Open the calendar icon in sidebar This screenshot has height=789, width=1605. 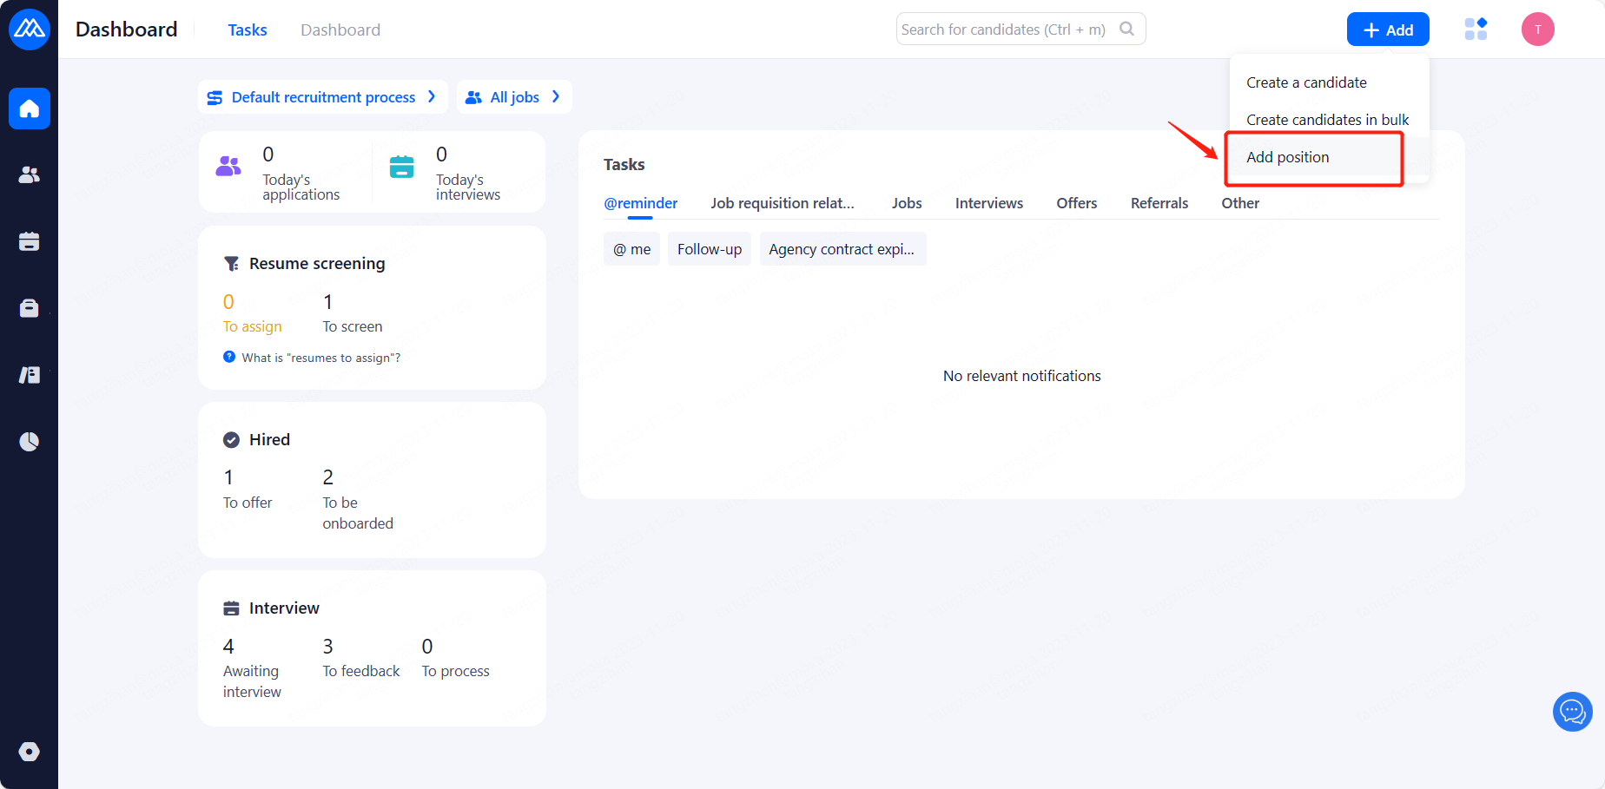pos(30,241)
